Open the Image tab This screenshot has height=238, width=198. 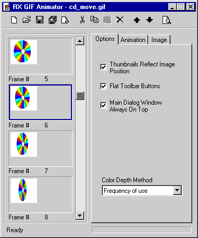pos(159,40)
